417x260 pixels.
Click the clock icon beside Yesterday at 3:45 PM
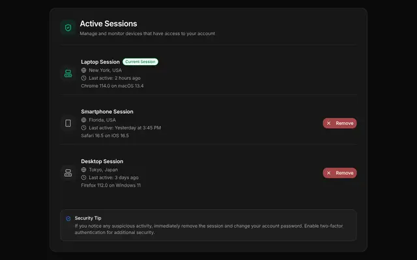(83, 127)
